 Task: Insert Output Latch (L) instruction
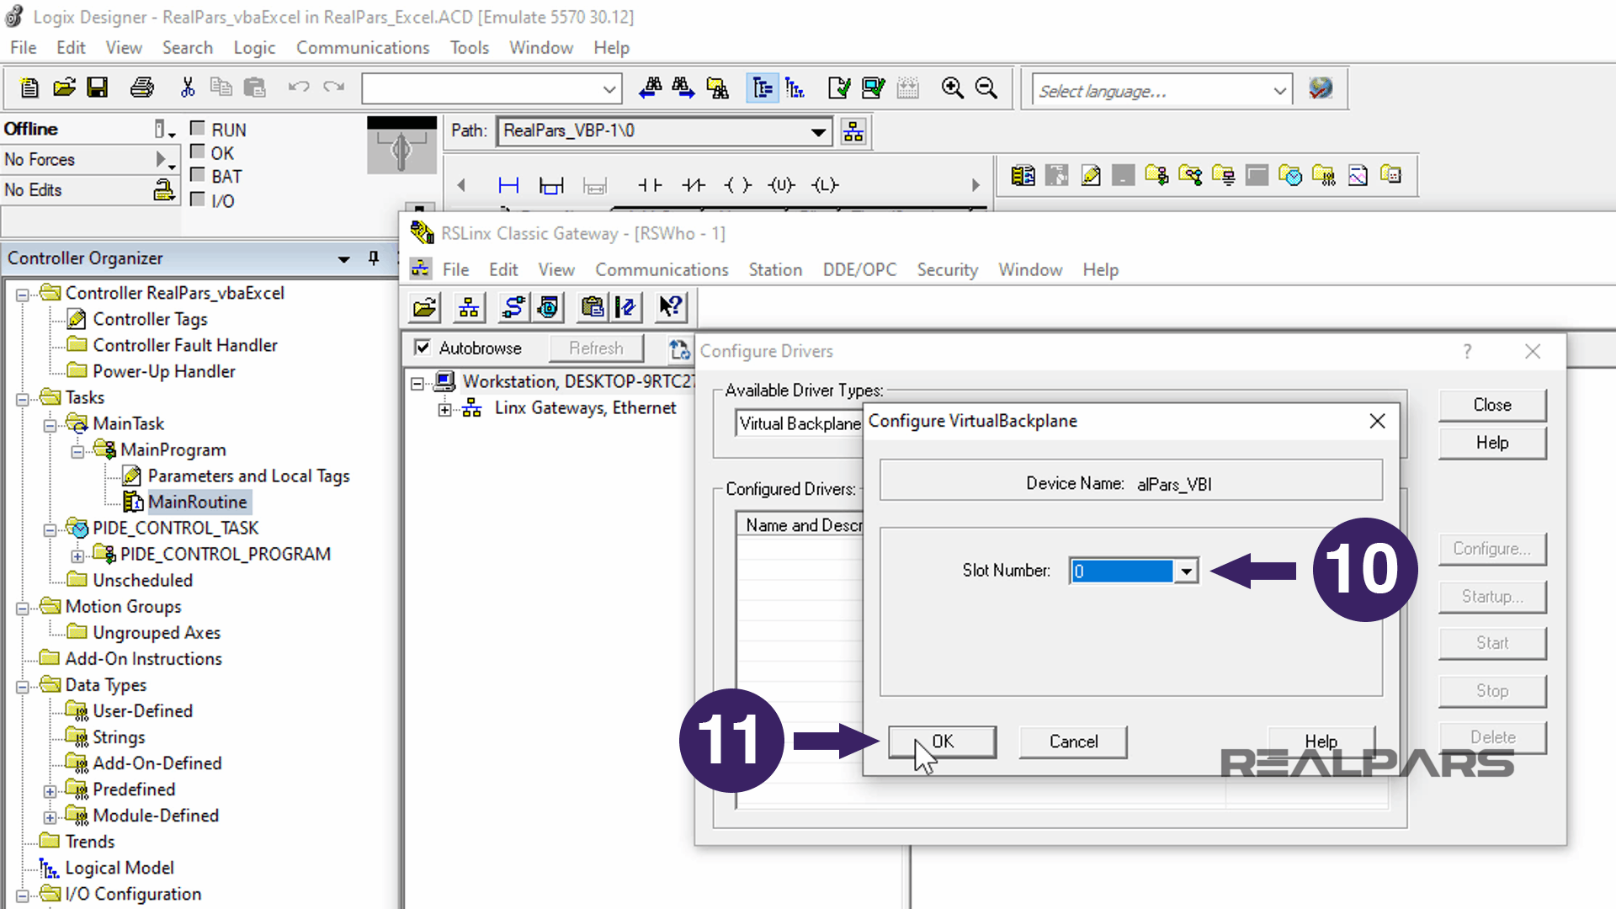(x=826, y=185)
